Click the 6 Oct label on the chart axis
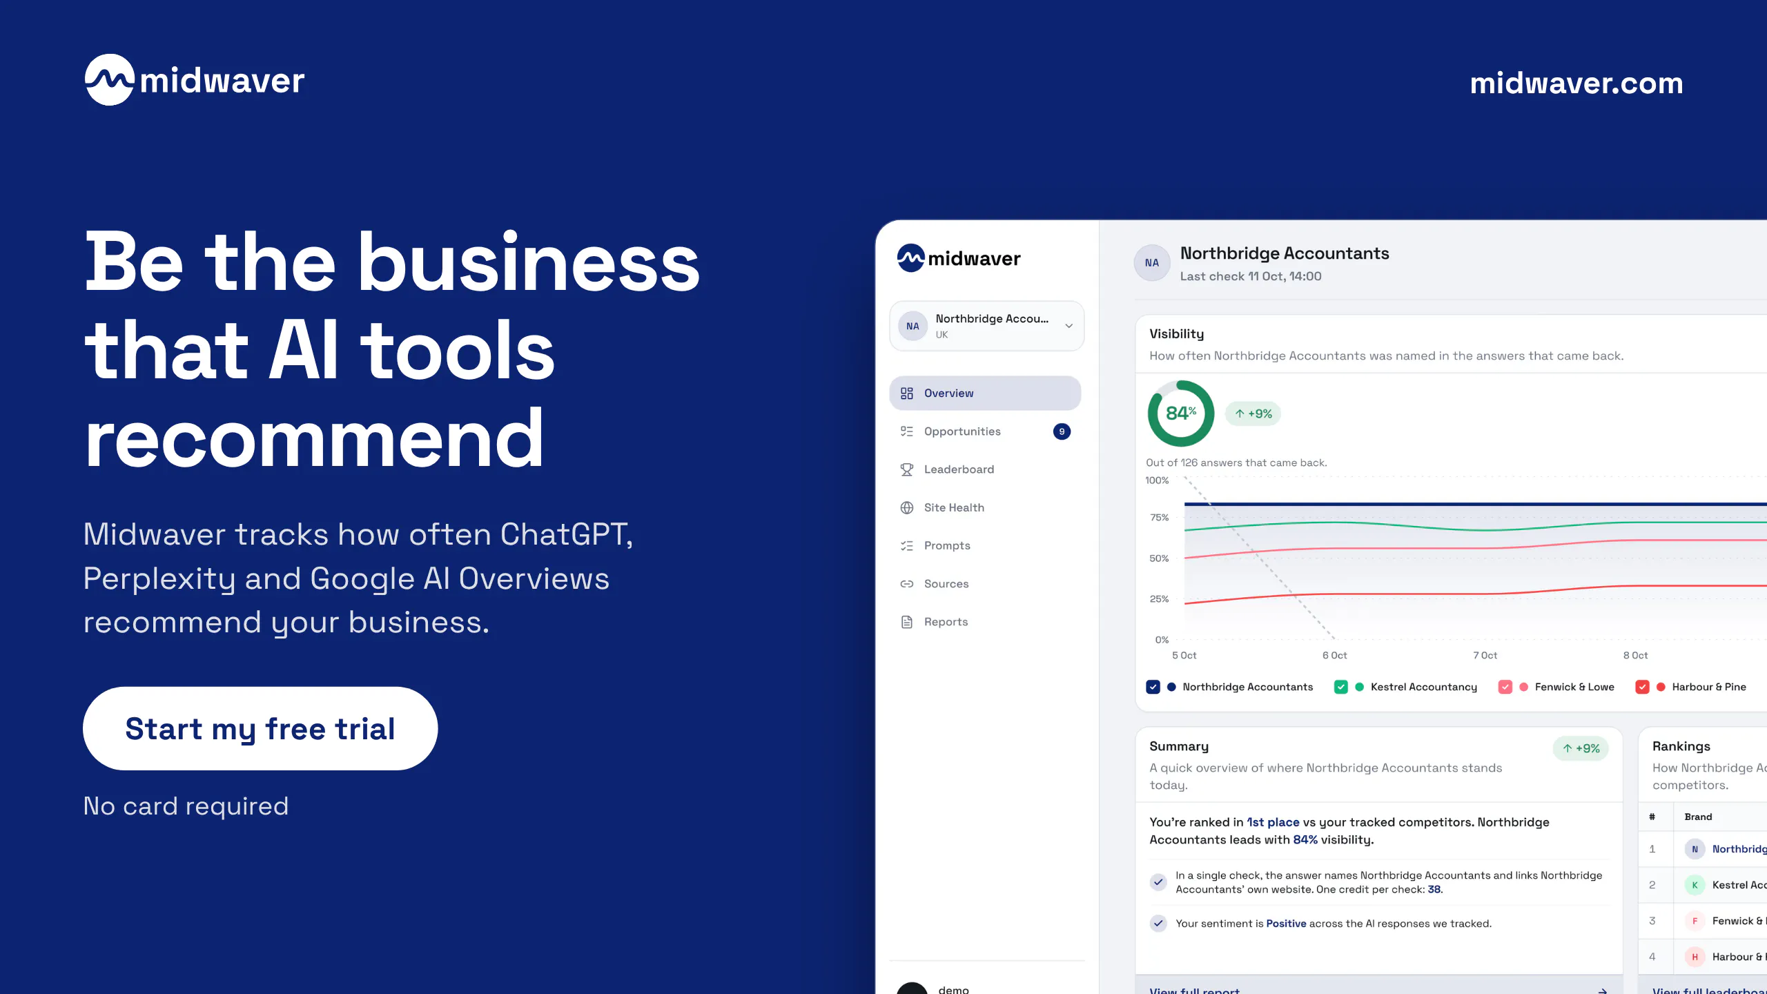The image size is (1767, 994). (1334, 656)
